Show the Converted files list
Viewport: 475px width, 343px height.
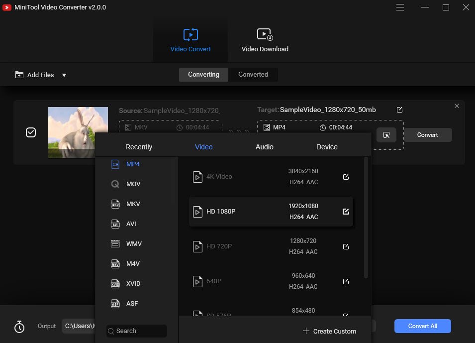pos(253,75)
